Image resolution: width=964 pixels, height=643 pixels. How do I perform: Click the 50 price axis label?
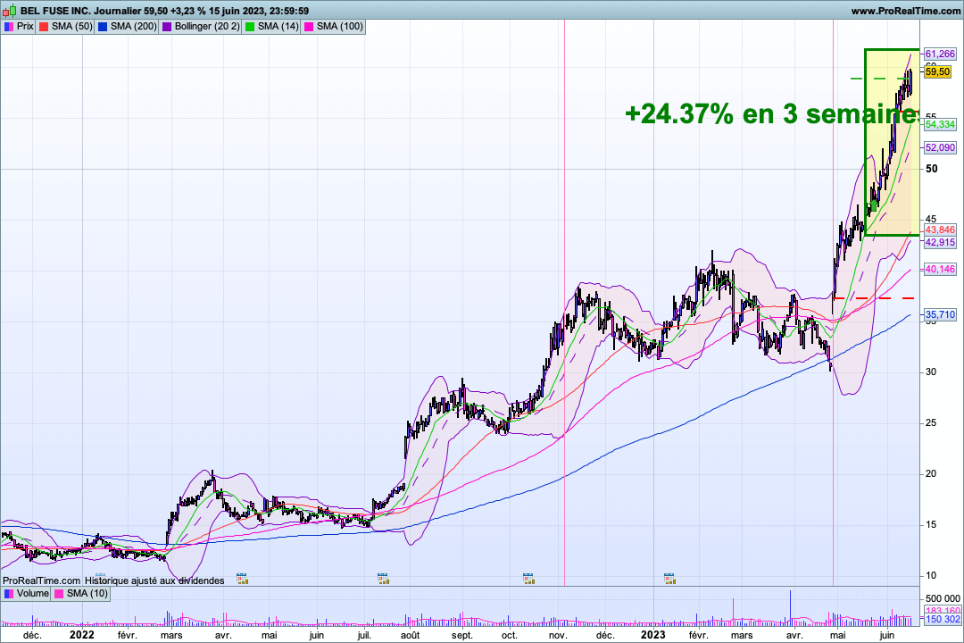click(x=931, y=169)
